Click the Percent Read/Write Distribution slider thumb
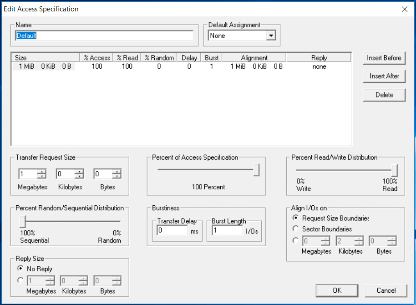The width and height of the screenshot is (416, 305). point(395,170)
